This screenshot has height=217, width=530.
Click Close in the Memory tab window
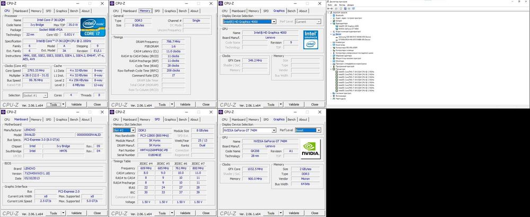tap(206, 105)
